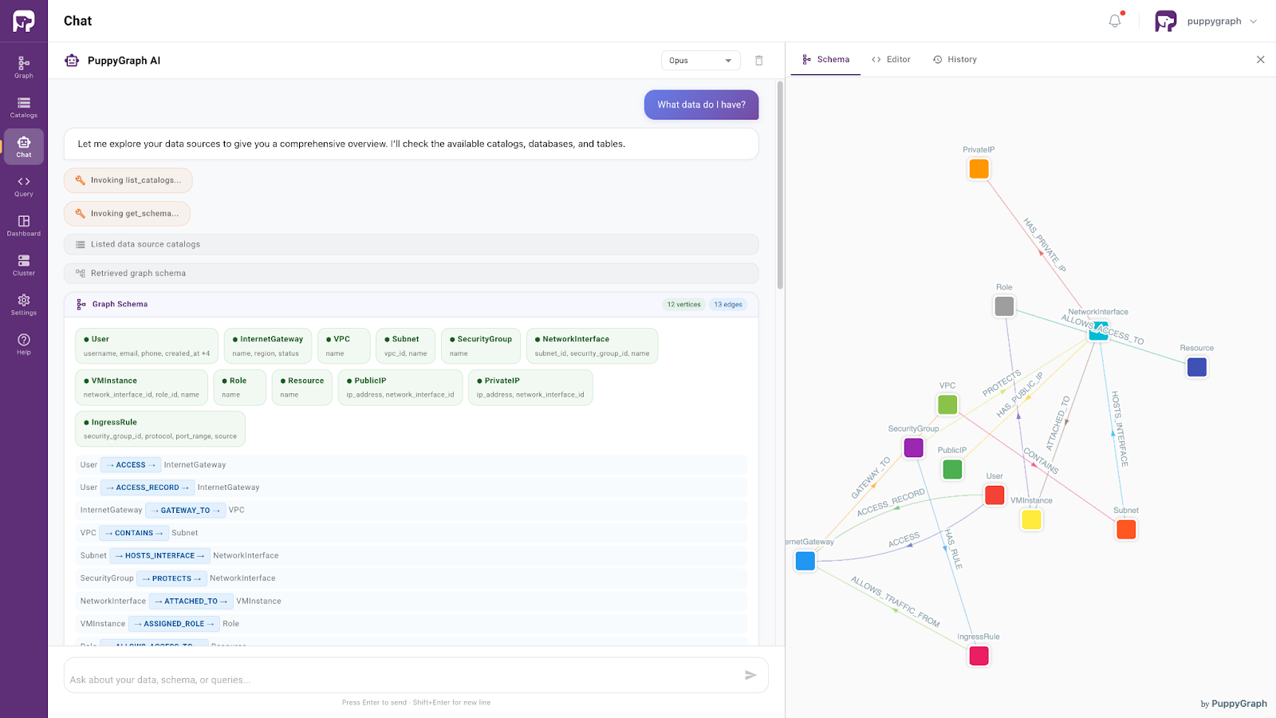Click the SecurityGroup vertex card
This screenshot has height=718, width=1276.
(x=481, y=345)
